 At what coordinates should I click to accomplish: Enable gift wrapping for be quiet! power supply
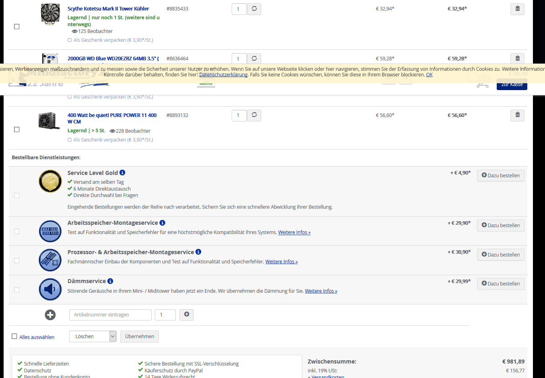(x=70, y=140)
